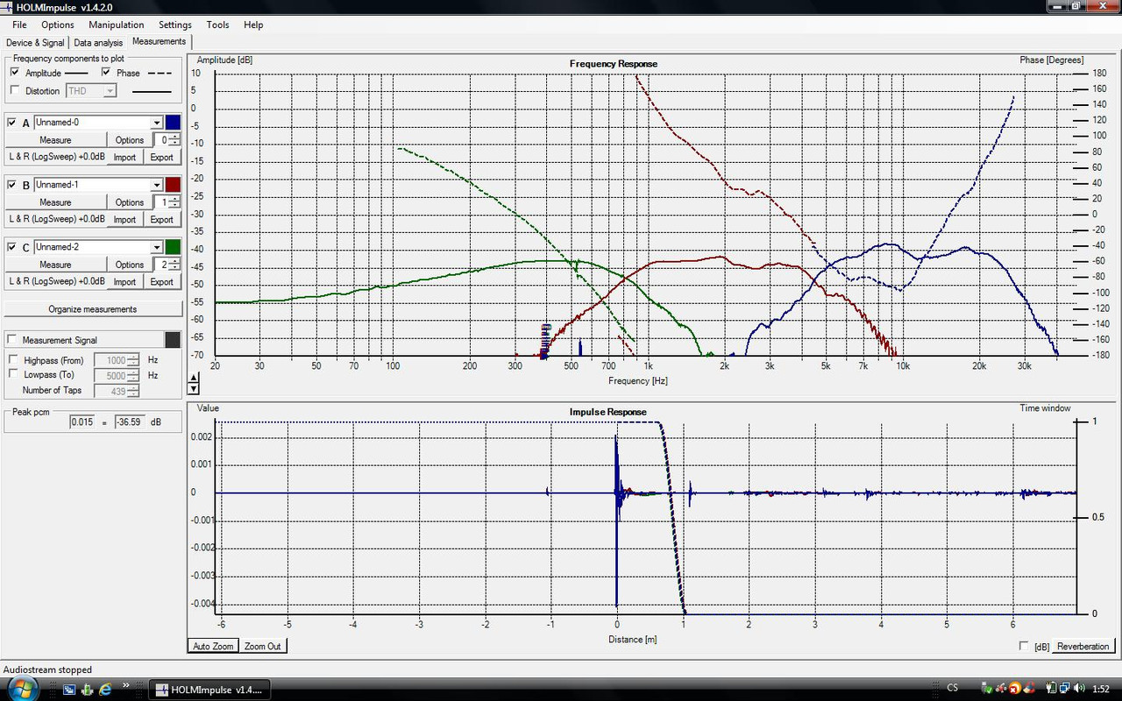This screenshot has height=701, width=1122.
Task: Toggle the Amplitude checkbox
Action: pos(15,73)
